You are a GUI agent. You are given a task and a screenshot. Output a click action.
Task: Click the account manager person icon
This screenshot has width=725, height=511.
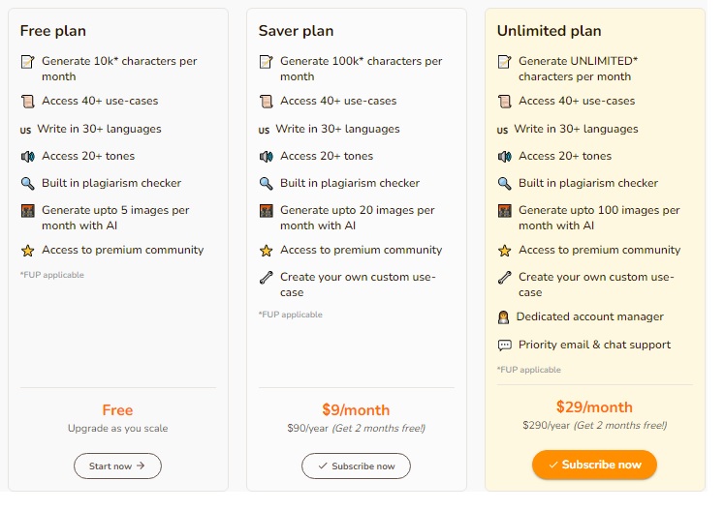point(503,317)
